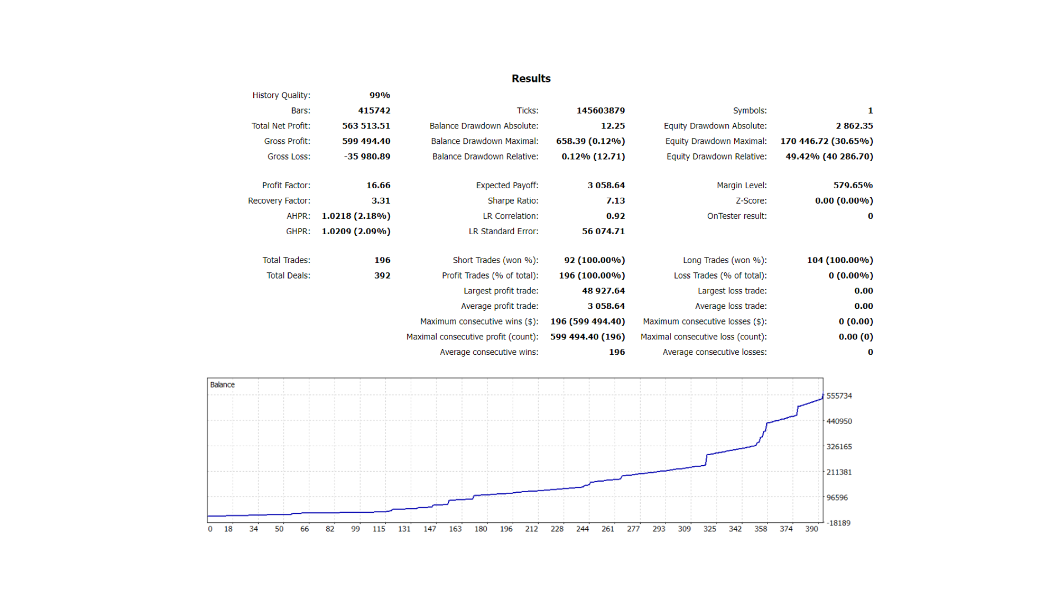1064x598 pixels.
Task: Click the 390 mark on chart axis
Action: [x=811, y=529]
